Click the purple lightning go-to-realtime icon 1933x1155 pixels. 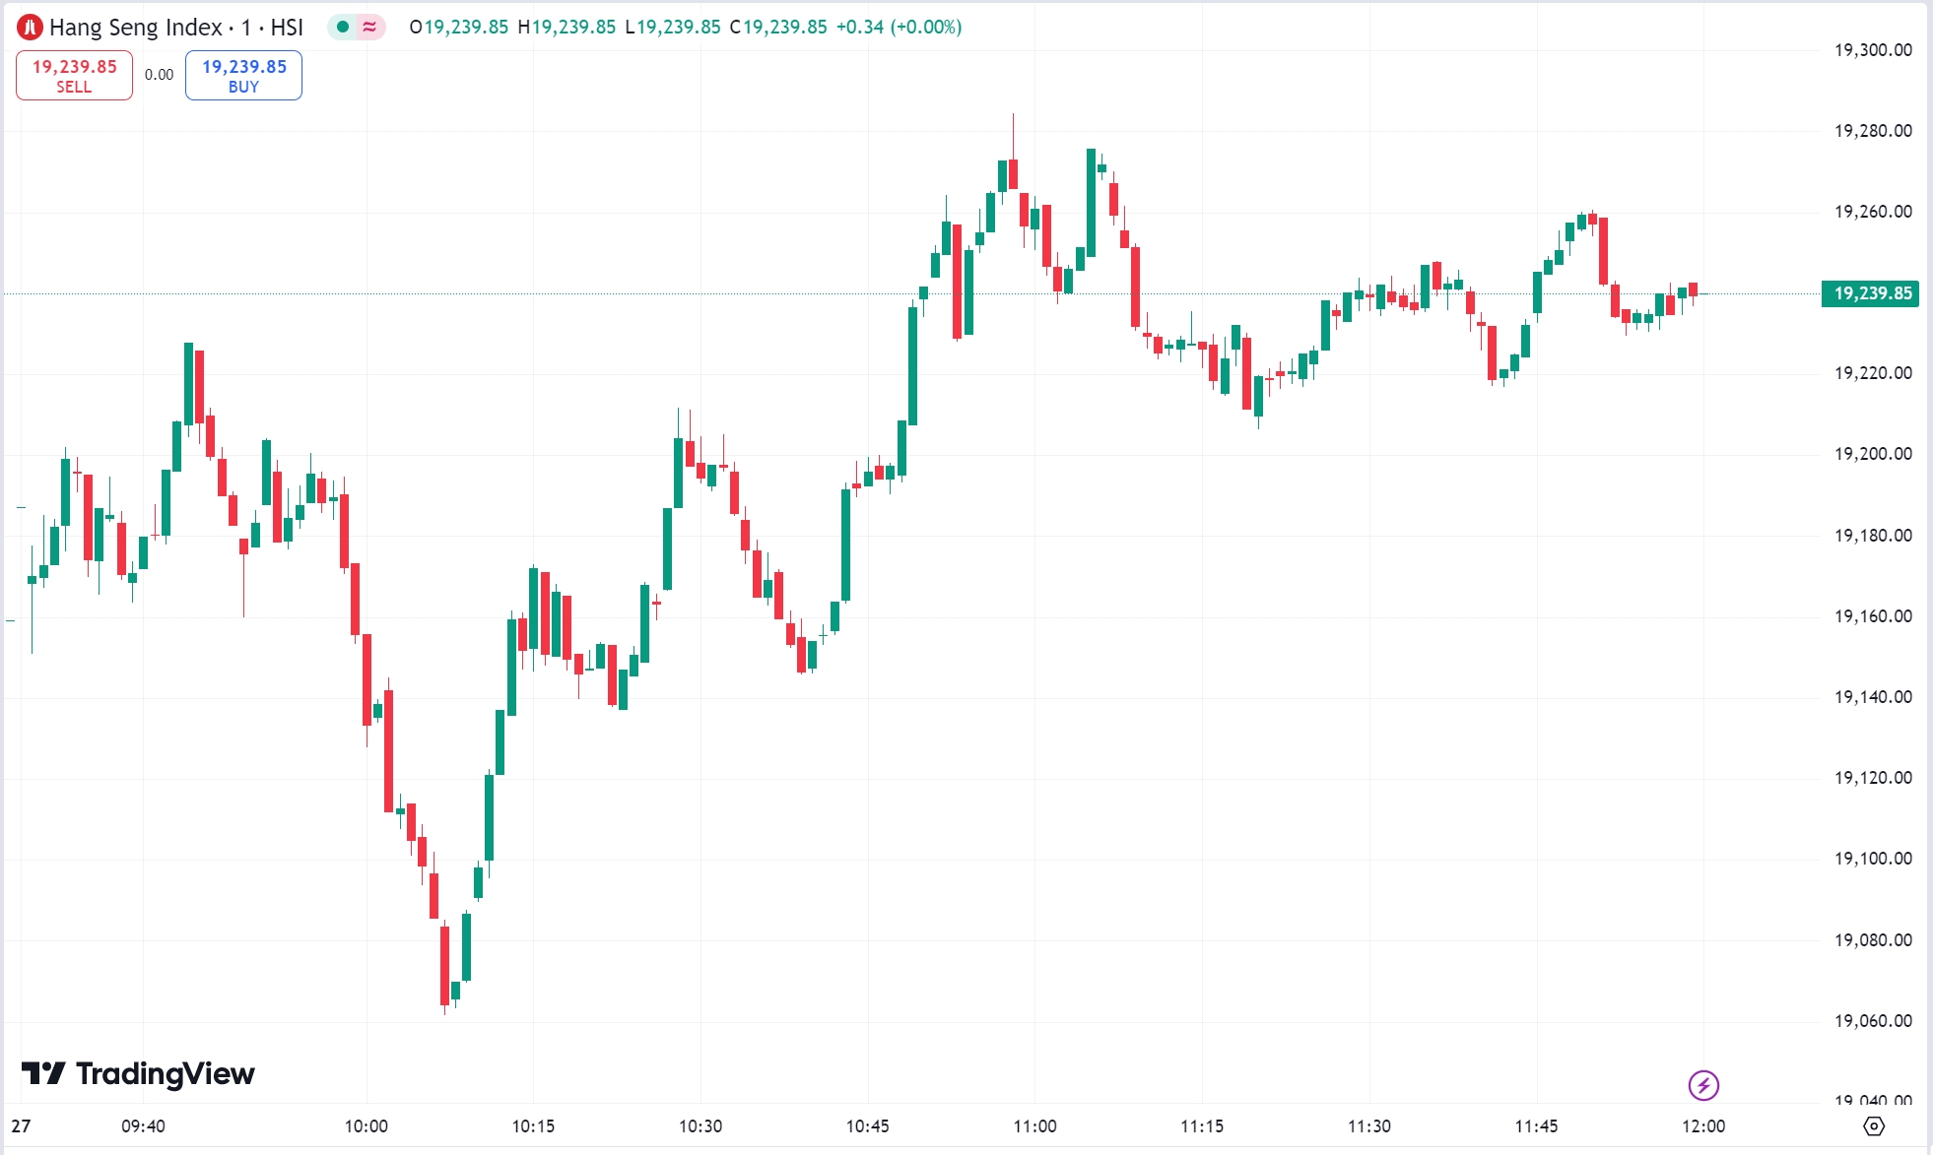point(1703,1085)
